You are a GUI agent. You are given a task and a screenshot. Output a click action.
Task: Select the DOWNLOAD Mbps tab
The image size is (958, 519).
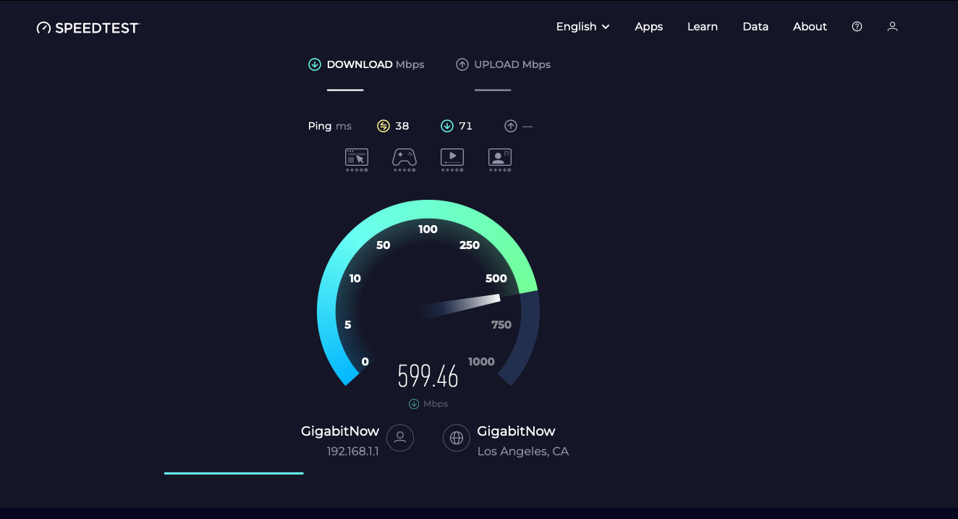pyautogui.click(x=366, y=64)
